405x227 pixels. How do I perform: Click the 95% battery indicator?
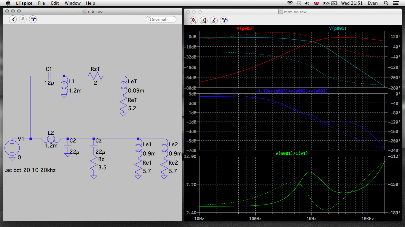pos(330,3)
